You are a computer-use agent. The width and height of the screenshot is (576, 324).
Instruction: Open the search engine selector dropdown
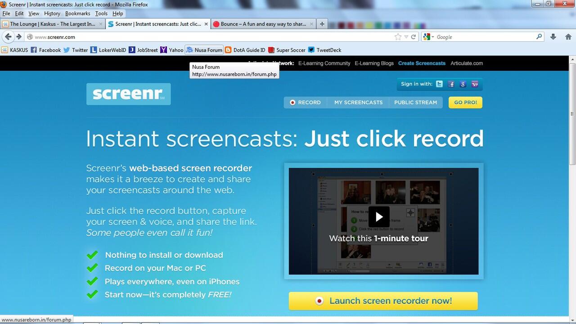(429, 37)
